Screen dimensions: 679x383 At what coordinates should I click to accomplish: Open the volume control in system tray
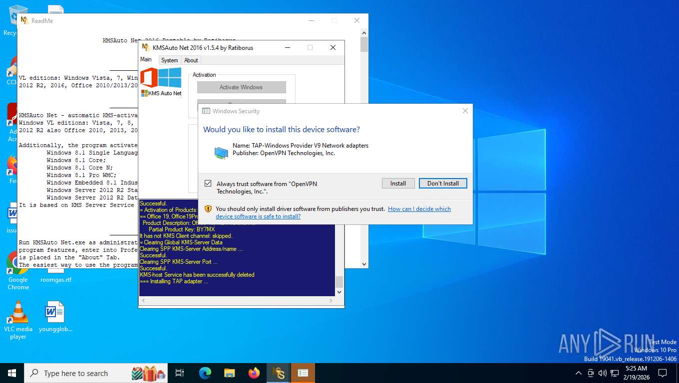click(602, 373)
